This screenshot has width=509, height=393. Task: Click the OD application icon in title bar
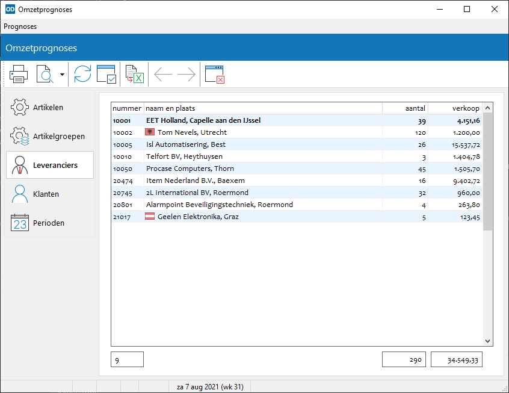tap(10, 9)
